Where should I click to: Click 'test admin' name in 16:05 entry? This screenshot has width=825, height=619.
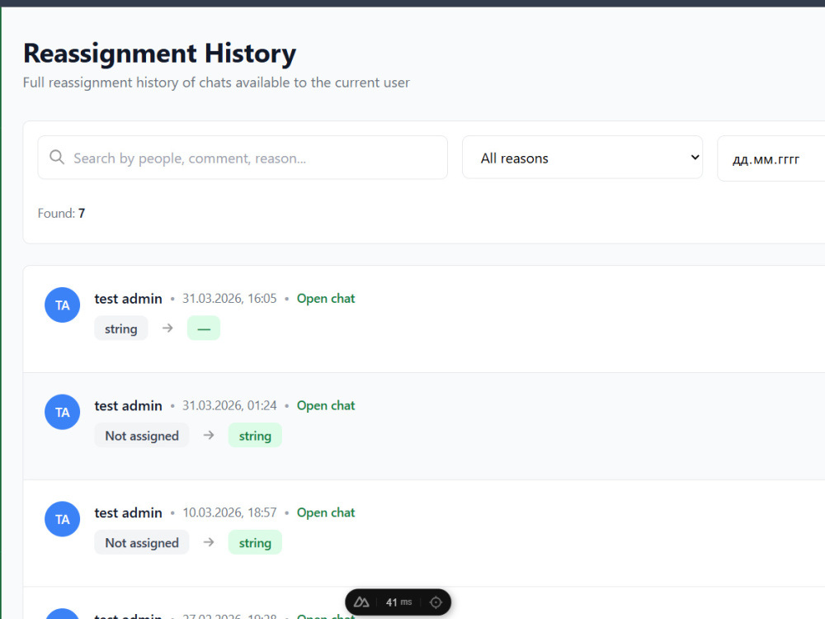[129, 299]
